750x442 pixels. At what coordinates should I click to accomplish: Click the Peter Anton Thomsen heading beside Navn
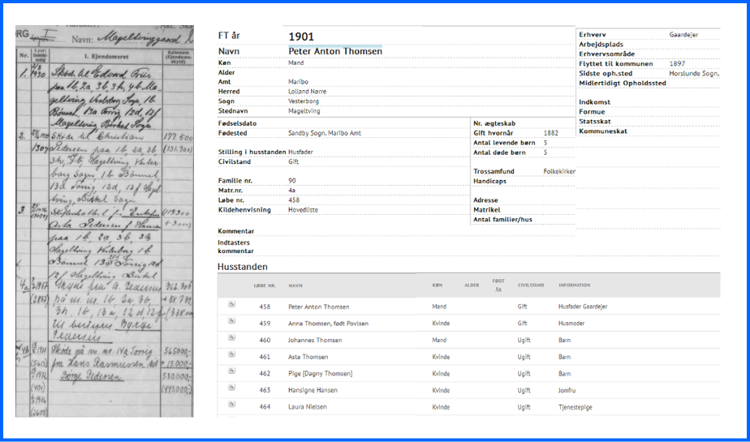point(335,51)
